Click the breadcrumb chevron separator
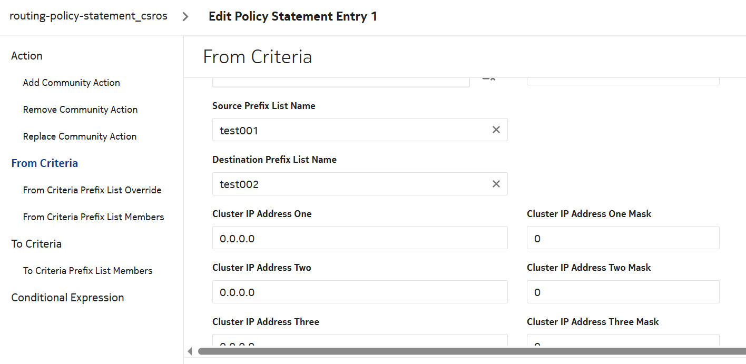This screenshot has width=746, height=364. (185, 16)
